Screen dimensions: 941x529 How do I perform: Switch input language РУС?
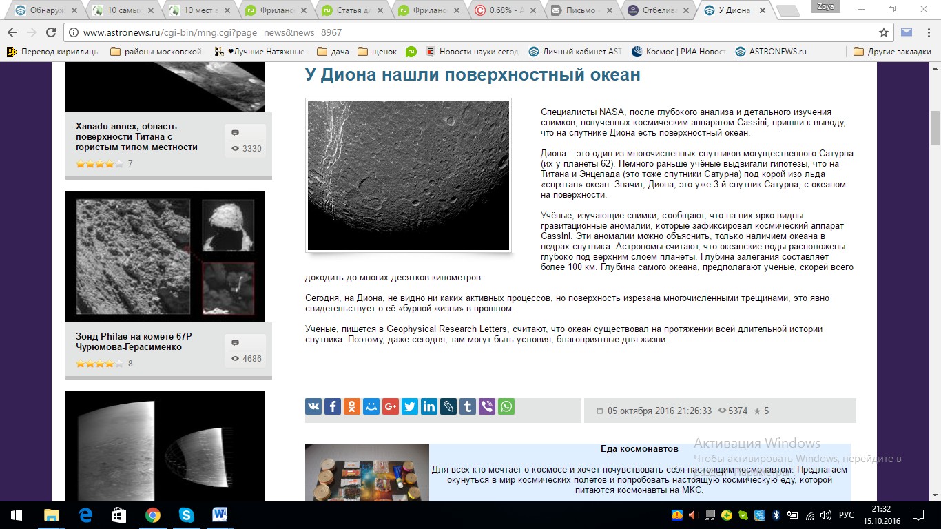pyautogui.click(x=845, y=515)
